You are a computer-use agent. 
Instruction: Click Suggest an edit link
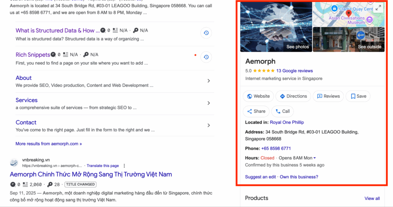pyautogui.click(x=261, y=177)
